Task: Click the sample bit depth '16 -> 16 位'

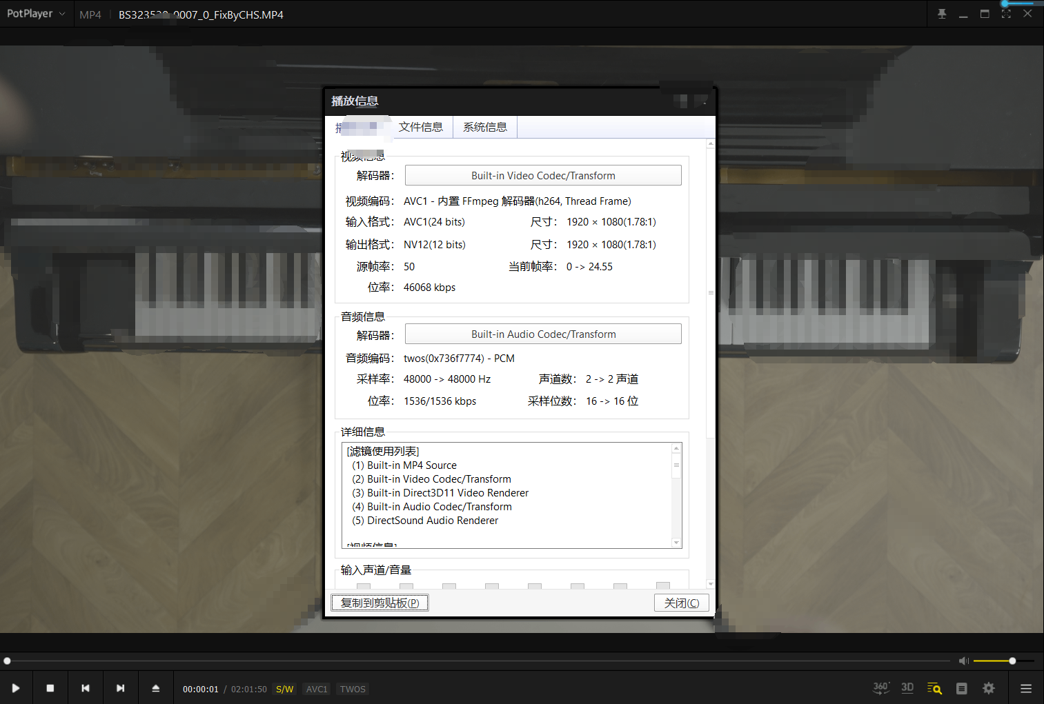Action: tap(612, 401)
